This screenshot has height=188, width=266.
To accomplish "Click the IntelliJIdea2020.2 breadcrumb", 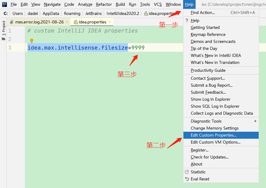I will click(123, 13).
